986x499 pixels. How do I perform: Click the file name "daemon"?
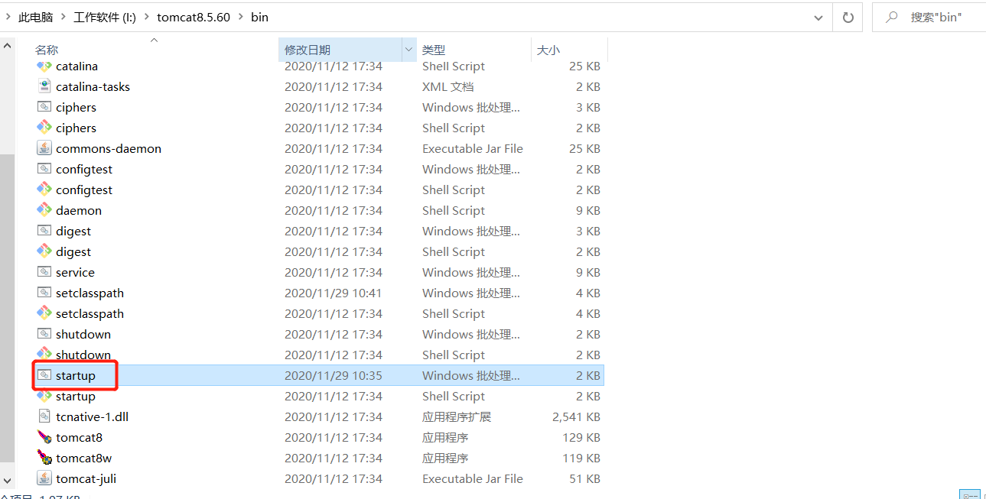pos(79,210)
